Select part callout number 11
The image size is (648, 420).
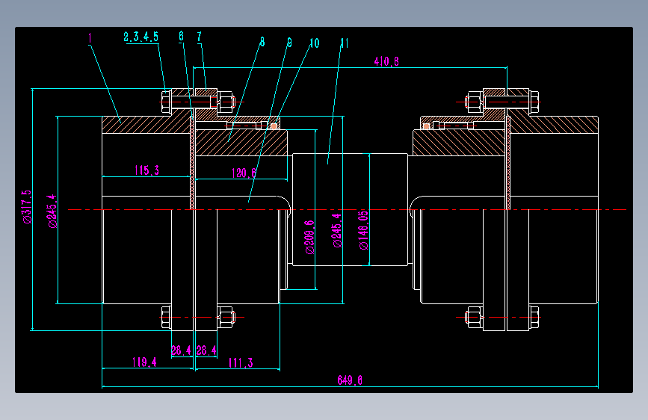(345, 43)
